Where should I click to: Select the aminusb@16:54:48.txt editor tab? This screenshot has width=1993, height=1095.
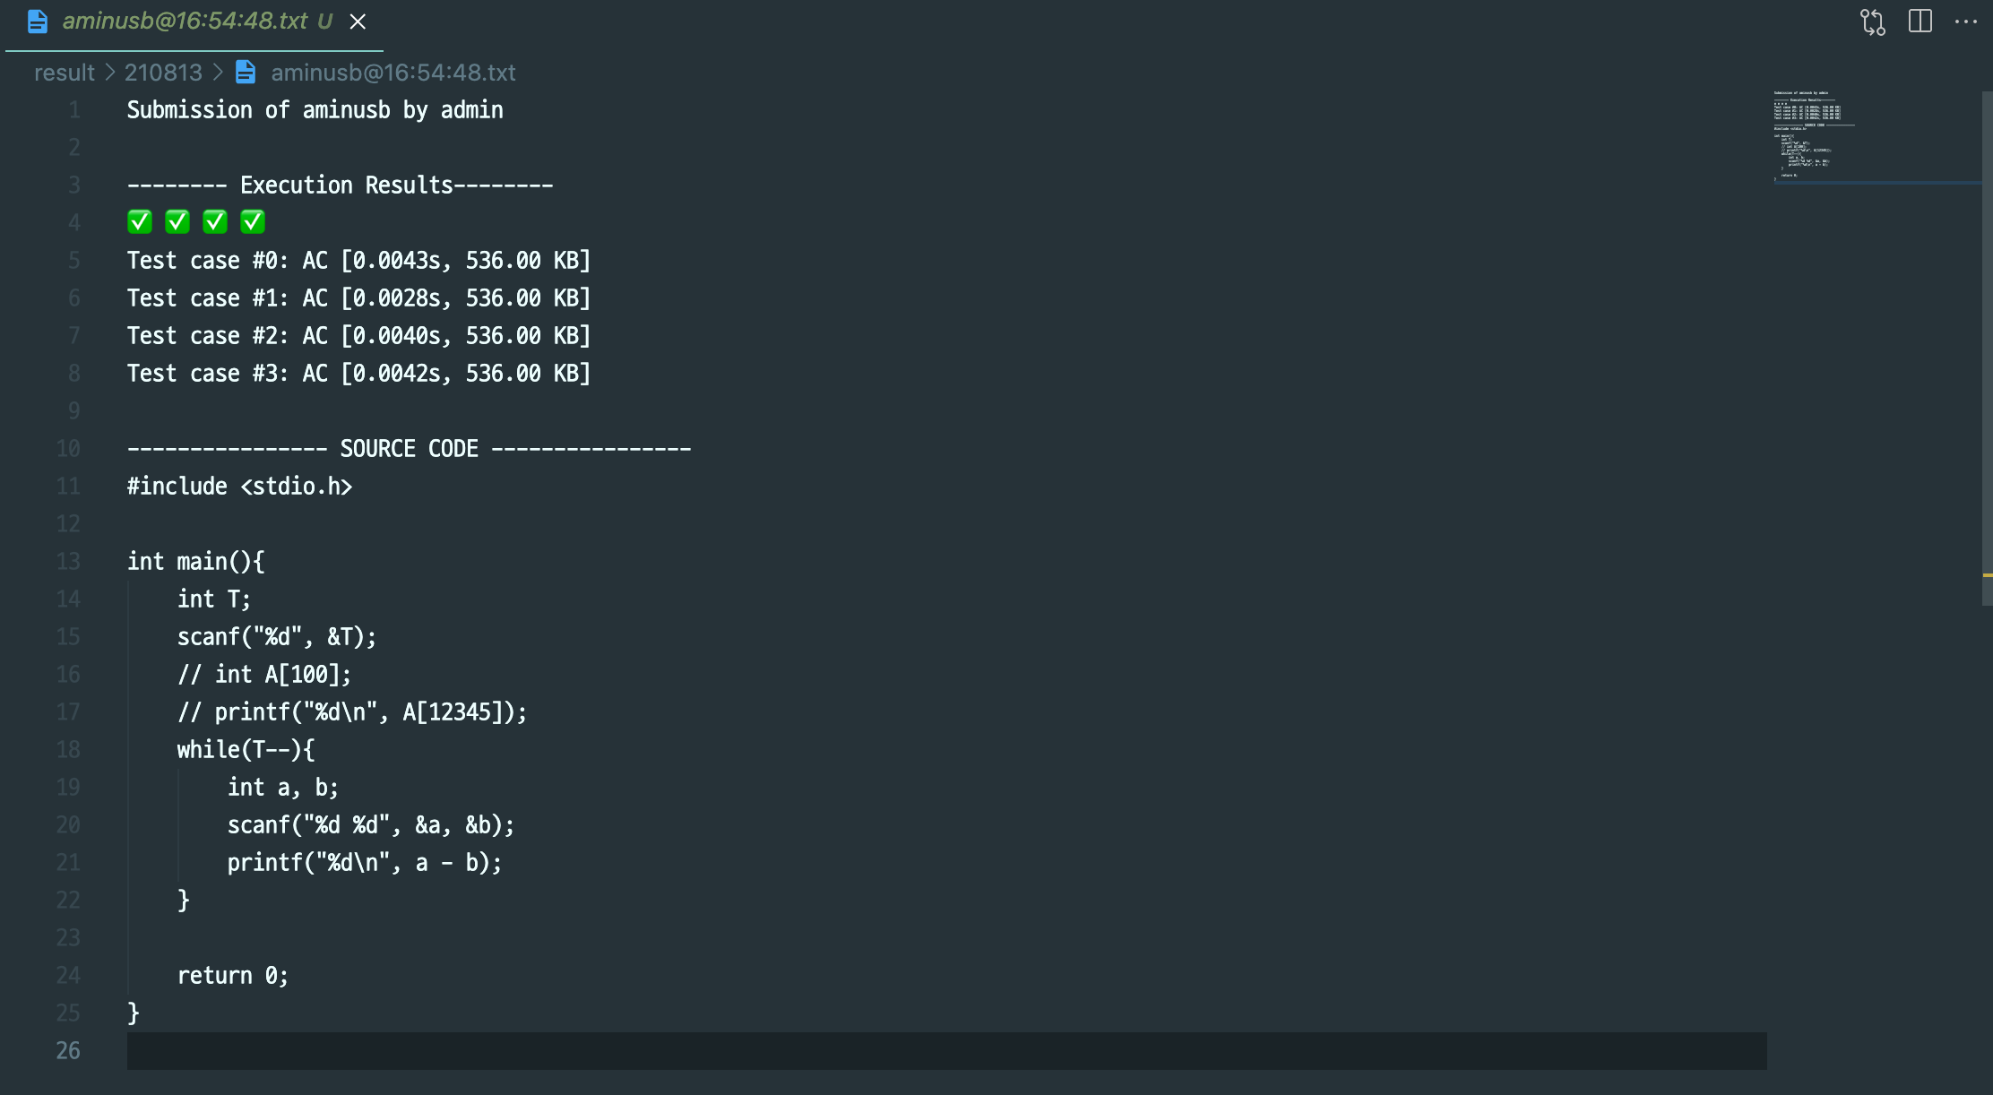(185, 22)
